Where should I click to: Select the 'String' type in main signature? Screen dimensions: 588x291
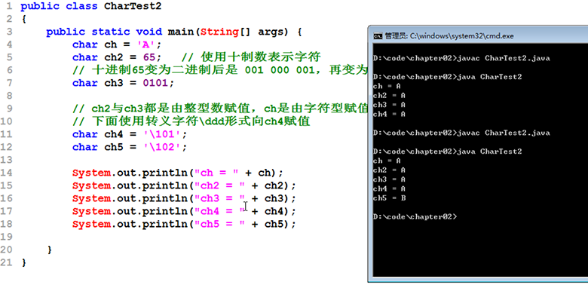pyautogui.click(x=220, y=32)
